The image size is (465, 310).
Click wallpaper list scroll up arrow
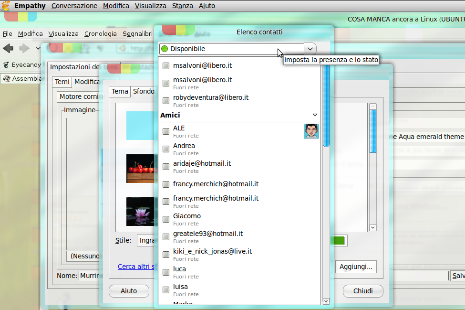tap(373, 107)
